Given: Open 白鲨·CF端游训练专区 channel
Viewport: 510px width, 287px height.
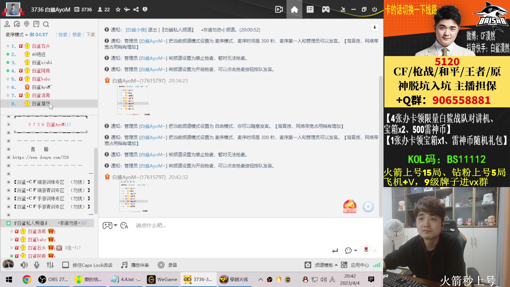Looking at the screenshot, I should 52,182.
